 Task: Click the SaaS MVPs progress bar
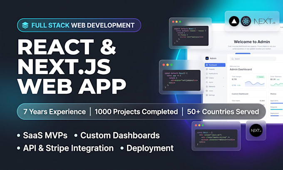click(277, 103)
